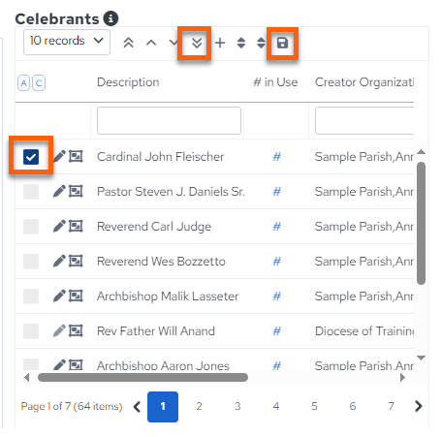
Task: Check the Reverend Wes Bozzetto row checkbox
Action: 31,262
